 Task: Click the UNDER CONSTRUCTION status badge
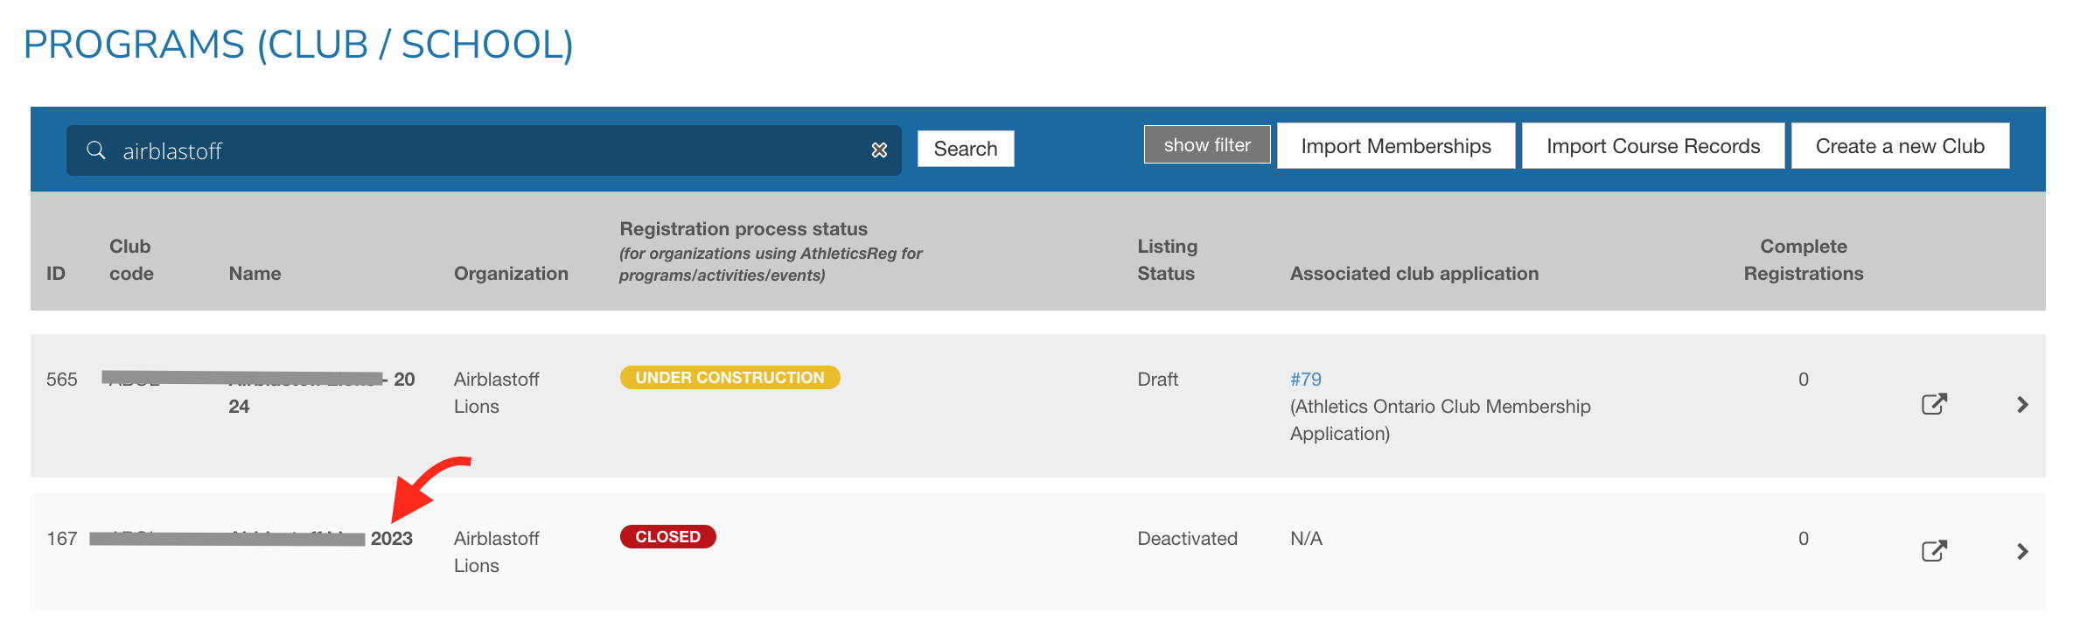(729, 378)
